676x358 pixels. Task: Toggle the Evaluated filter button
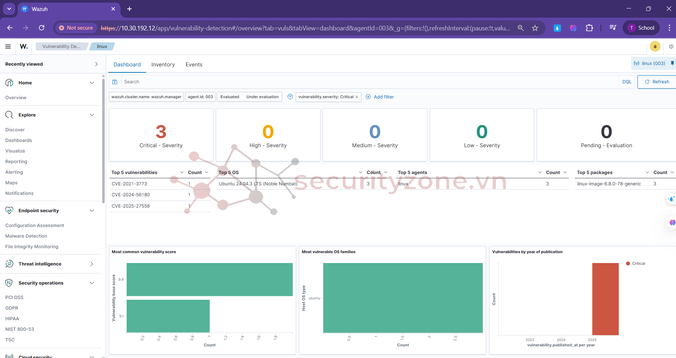(x=230, y=97)
